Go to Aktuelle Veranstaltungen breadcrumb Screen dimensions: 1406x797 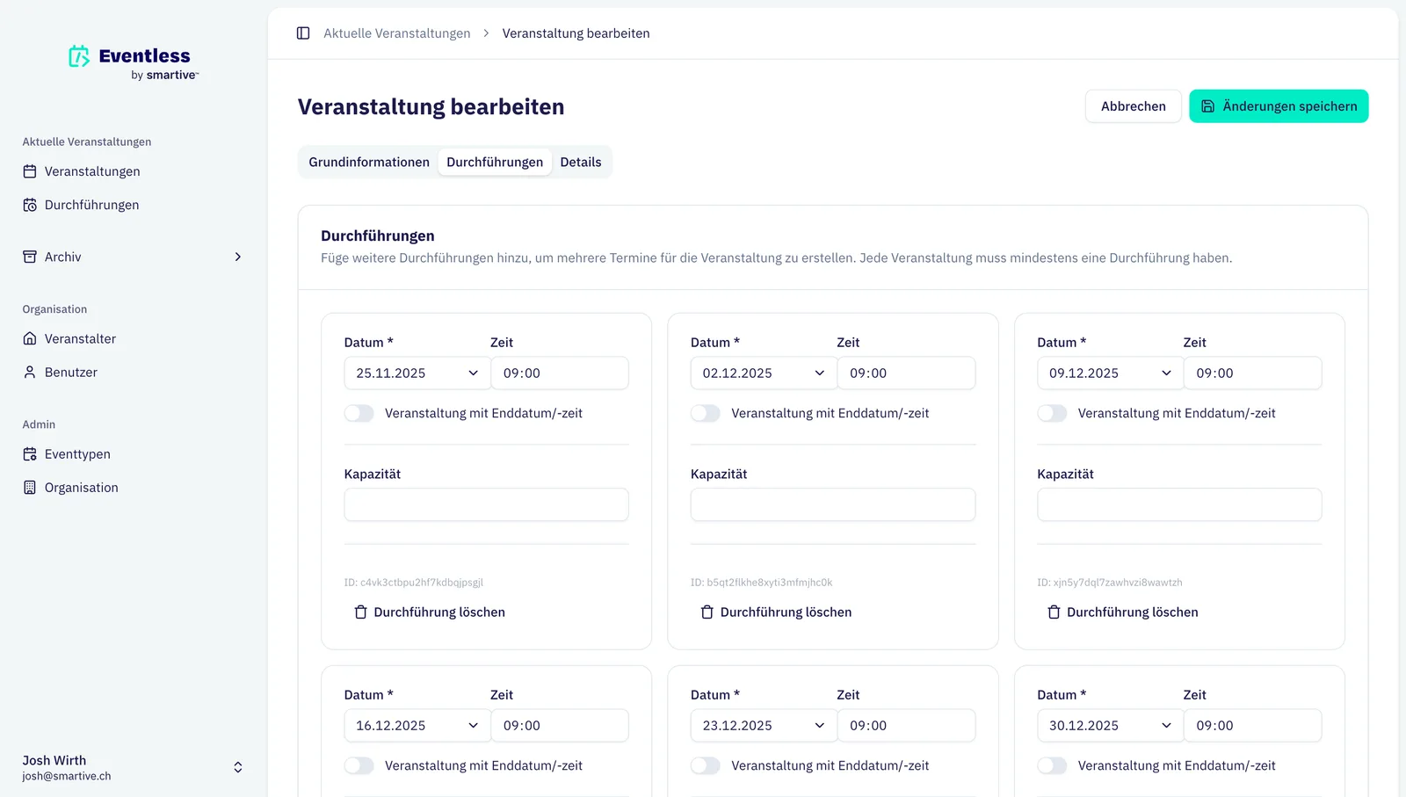397,33
